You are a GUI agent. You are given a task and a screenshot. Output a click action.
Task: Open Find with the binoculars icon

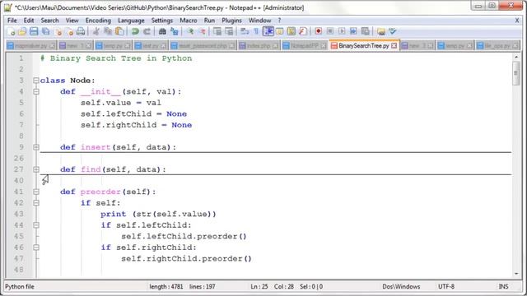pyautogui.click(x=162, y=31)
